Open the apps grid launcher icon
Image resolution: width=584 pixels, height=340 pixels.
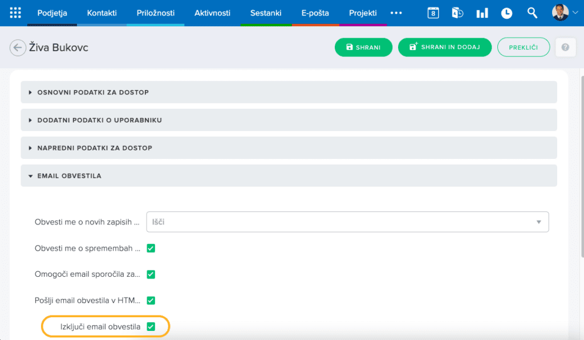(x=15, y=13)
